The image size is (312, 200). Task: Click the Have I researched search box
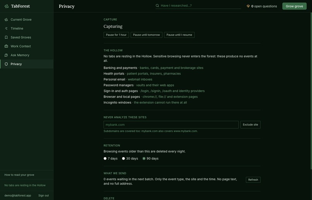point(198,6)
